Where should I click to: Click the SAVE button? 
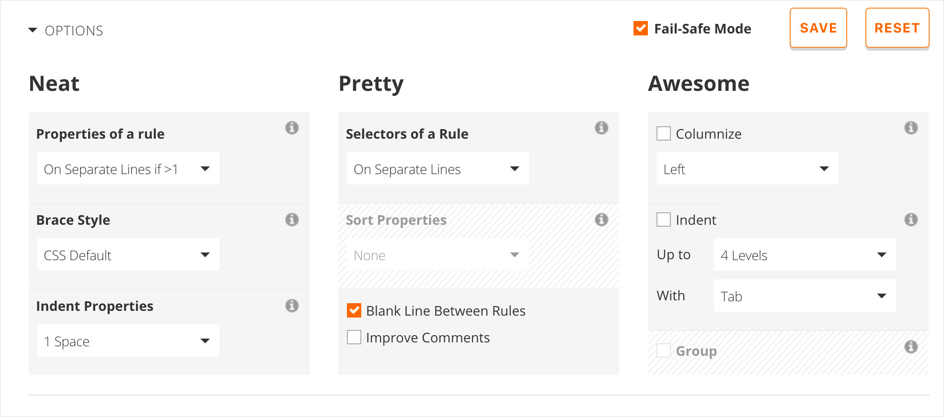(x=818, y=28)
